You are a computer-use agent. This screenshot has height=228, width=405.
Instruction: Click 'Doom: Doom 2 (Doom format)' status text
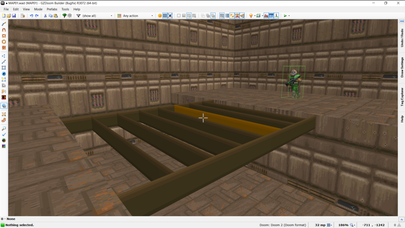click(282, 225)
